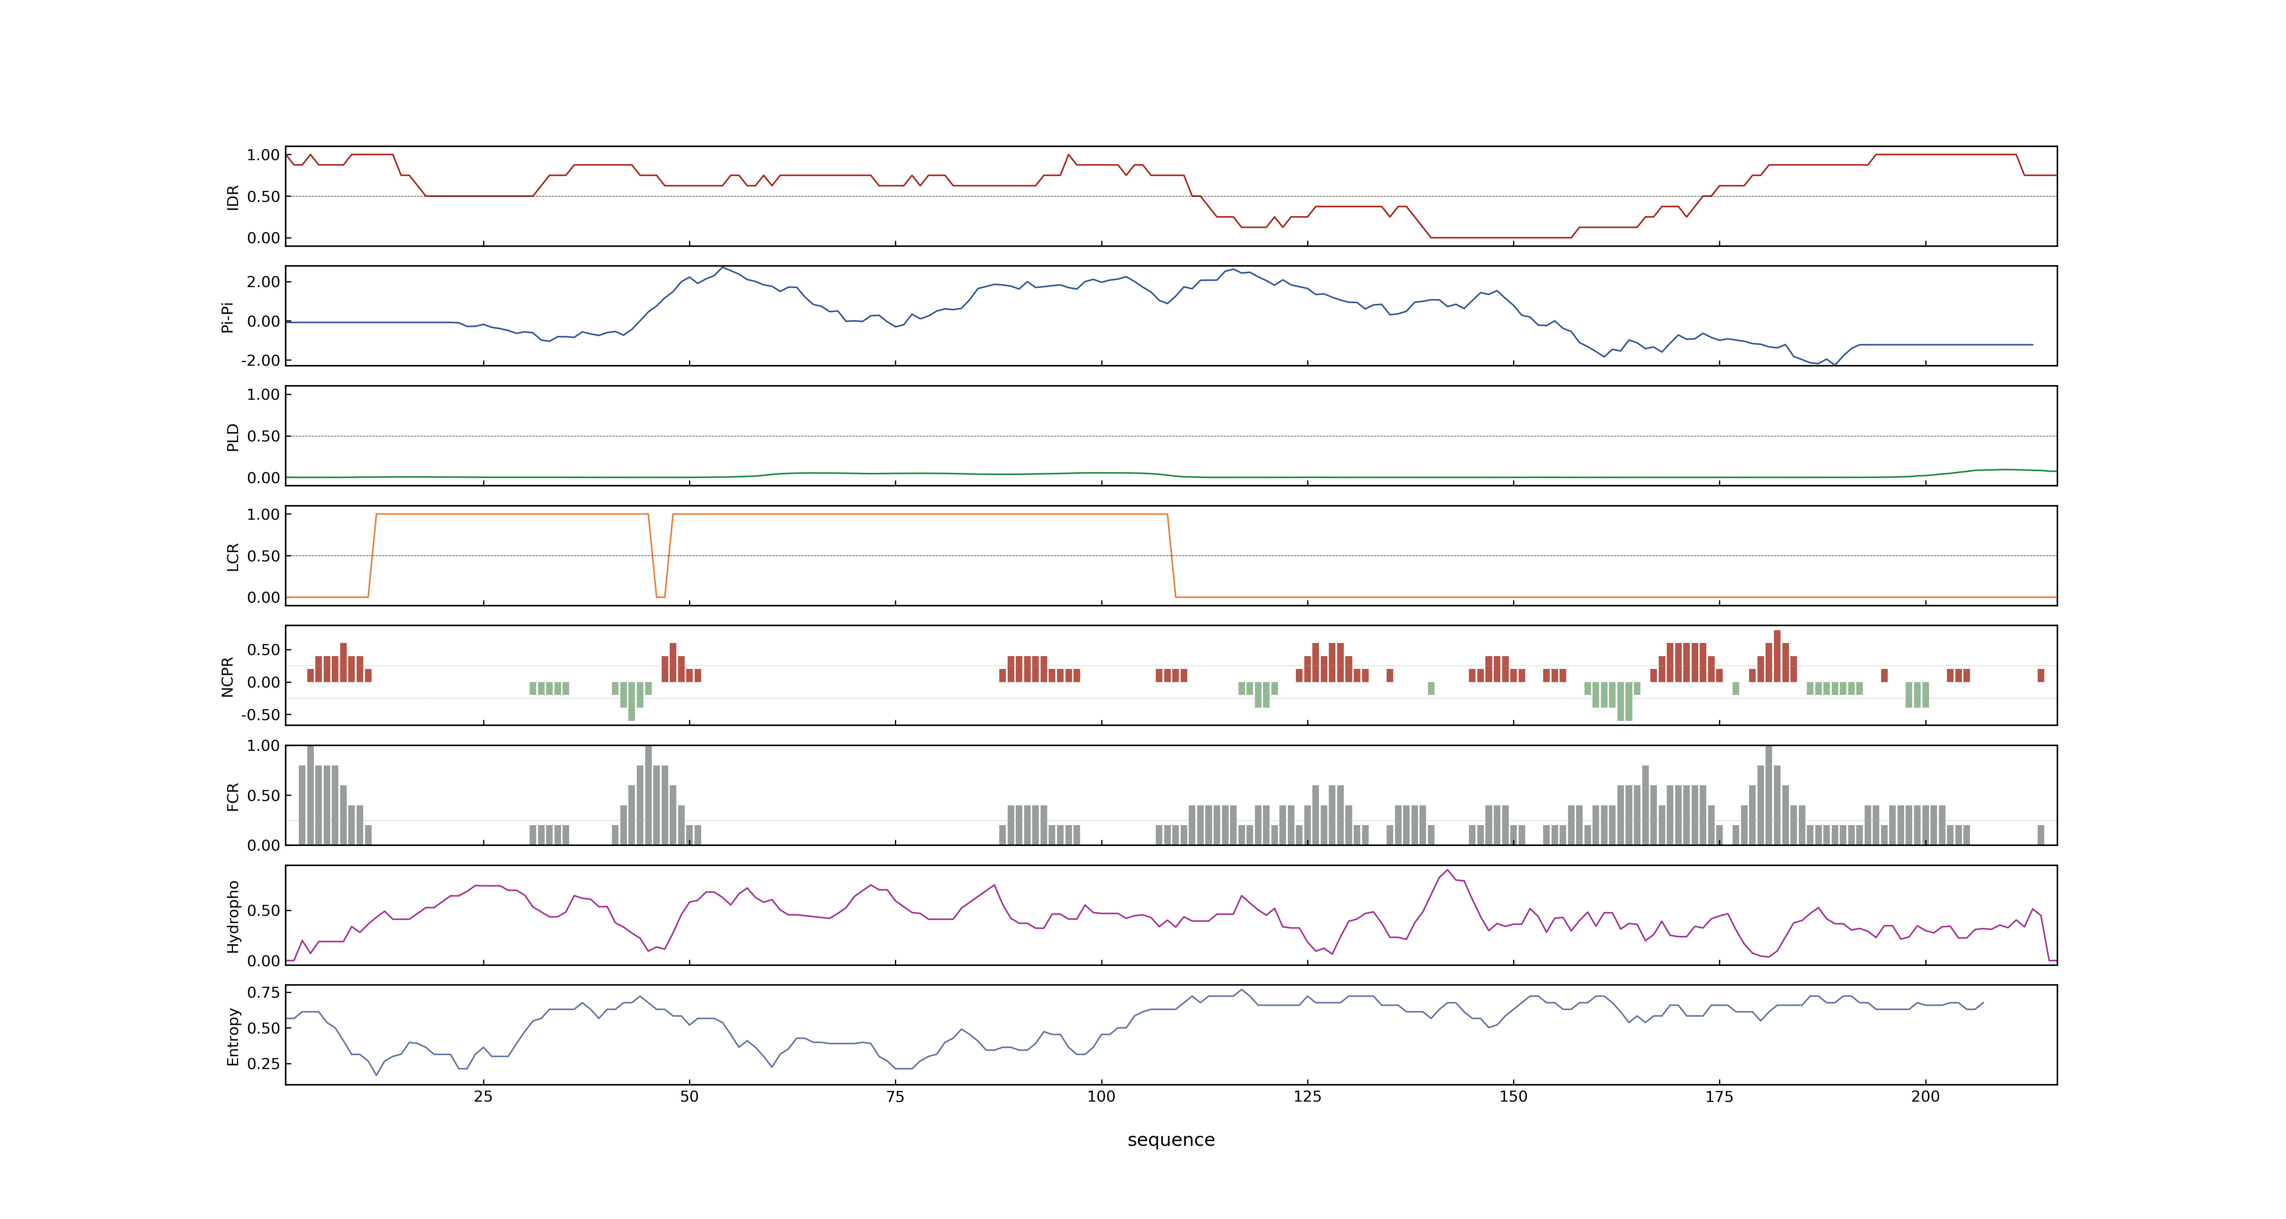This screenshot has width=2286, height=1219.
Task: Select the x-axis tick label 200
Action: coord(1926,1096)
